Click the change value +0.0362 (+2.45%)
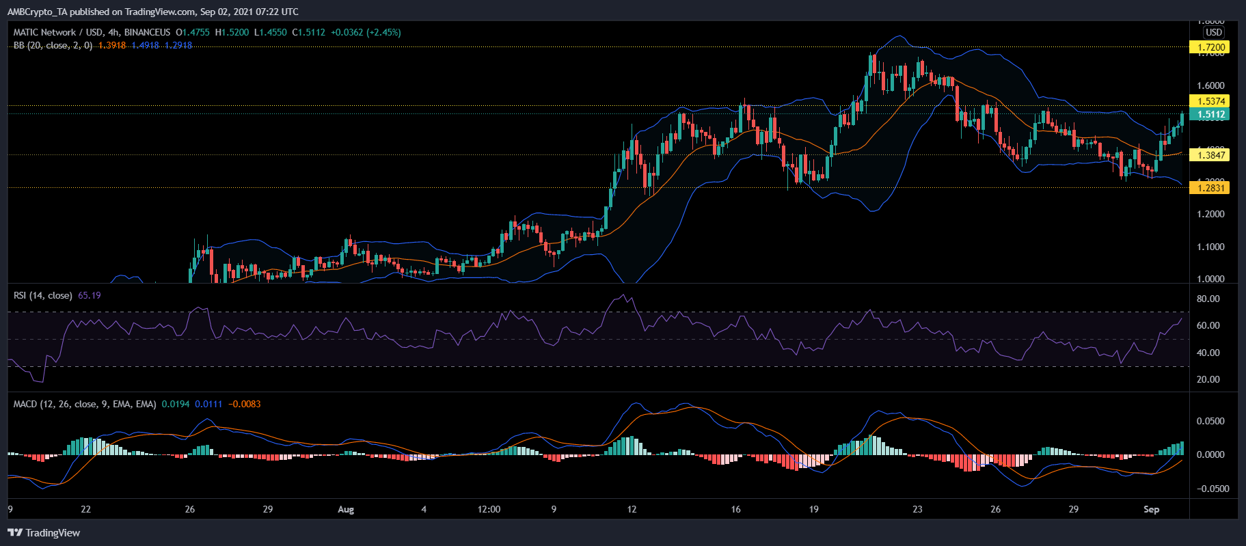Viewport: 1246px width, 546px height. point(366,32)
